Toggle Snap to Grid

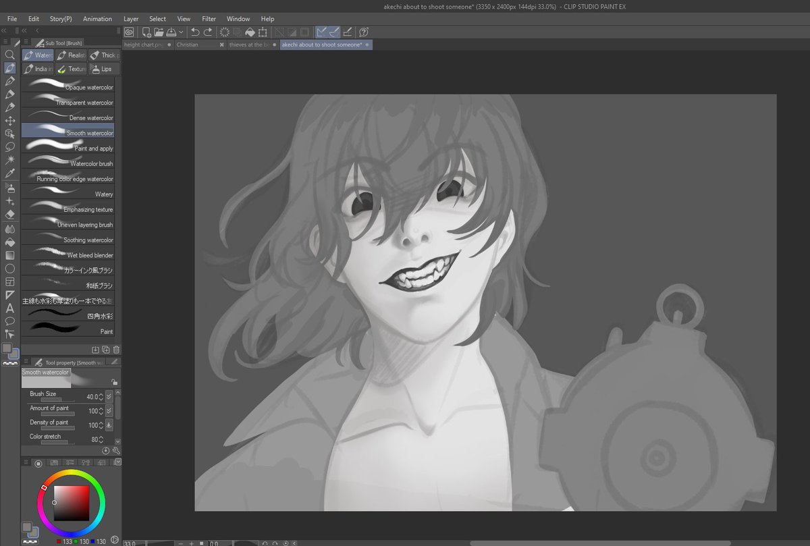pos(347,32)
